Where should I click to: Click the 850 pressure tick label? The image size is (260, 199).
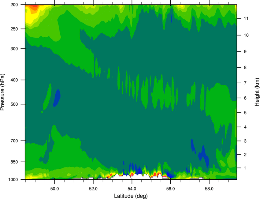coord(14,162)
